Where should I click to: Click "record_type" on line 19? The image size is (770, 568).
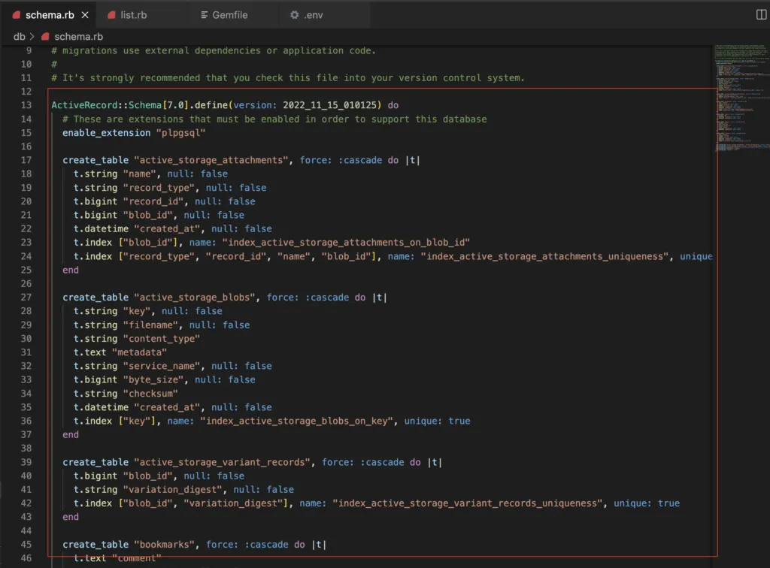[159, 188]
